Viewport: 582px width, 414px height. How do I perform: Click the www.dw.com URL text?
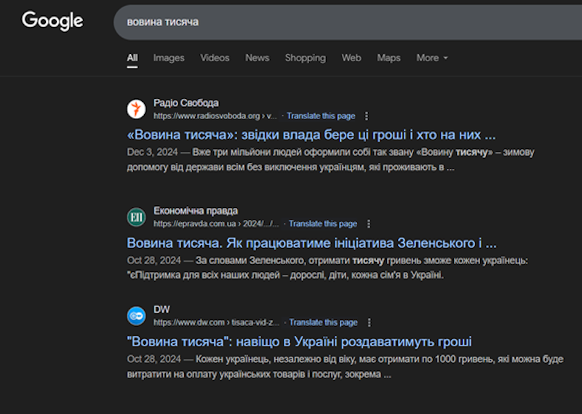[216, 322]
